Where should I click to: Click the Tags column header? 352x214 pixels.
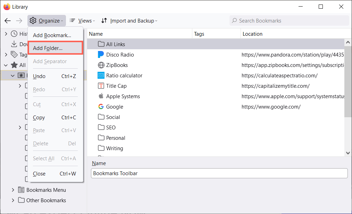(x=199, y=34)
